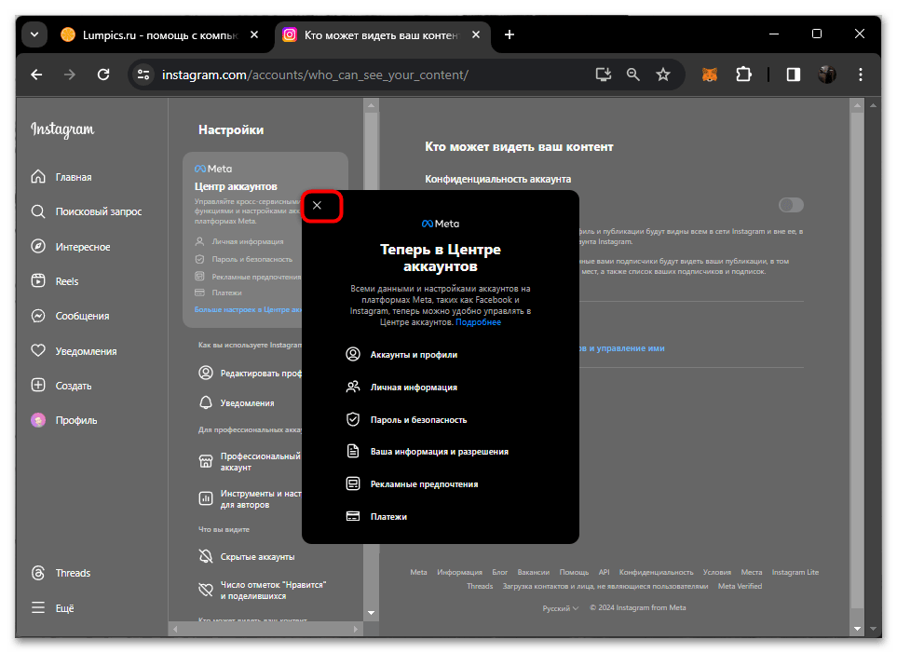Open the Meta Verified footer link
This screenshot has height=653, width=897.
click(740, 586)
